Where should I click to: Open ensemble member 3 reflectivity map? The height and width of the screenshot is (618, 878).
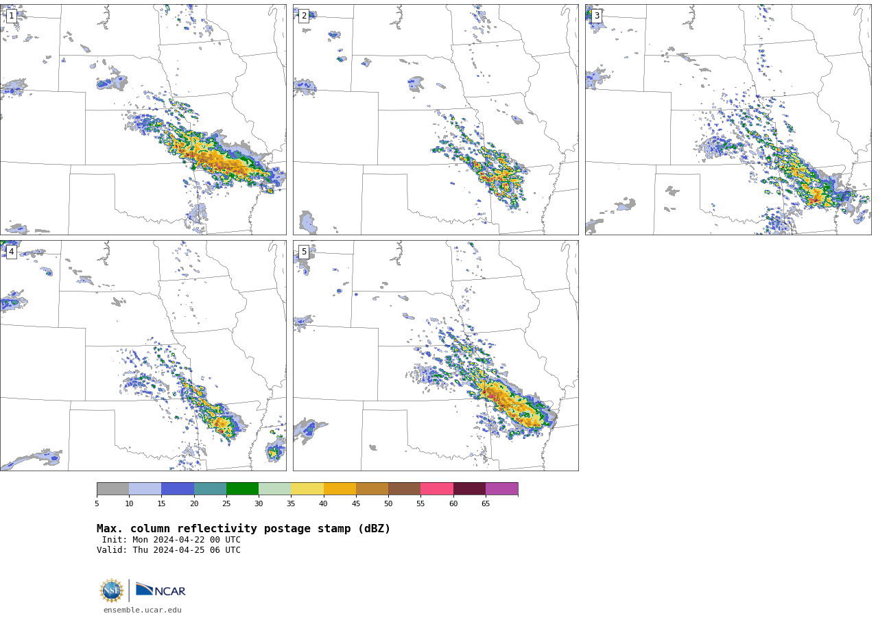728,119
